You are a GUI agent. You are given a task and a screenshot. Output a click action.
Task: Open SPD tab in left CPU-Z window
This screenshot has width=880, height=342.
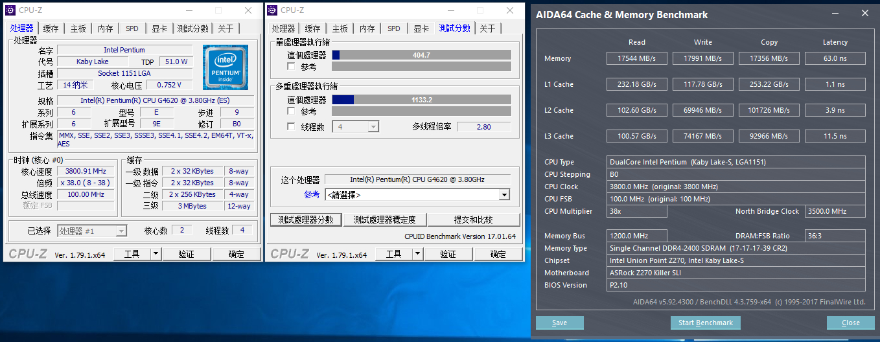click(x=132, y=28)
